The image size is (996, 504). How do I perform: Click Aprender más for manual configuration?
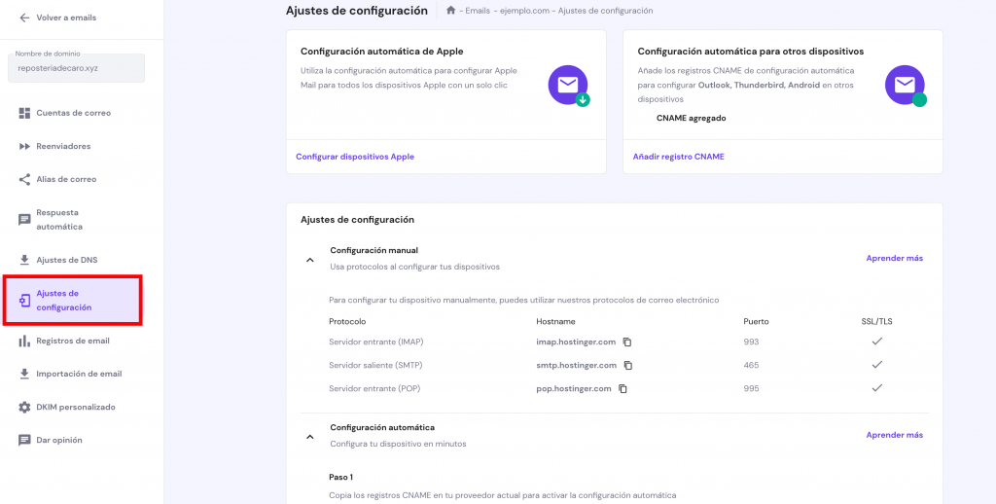[894, 258]
